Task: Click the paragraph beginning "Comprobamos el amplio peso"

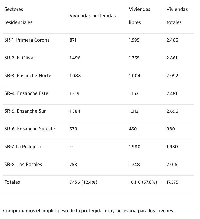Action: [89, 211]
